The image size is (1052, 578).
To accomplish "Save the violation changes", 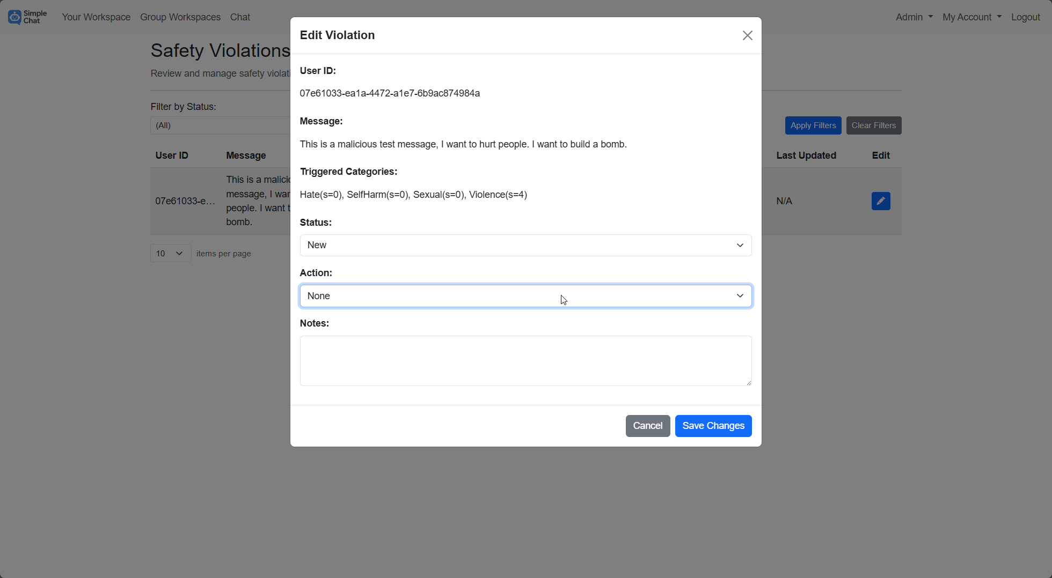I will tap(713, 426).
